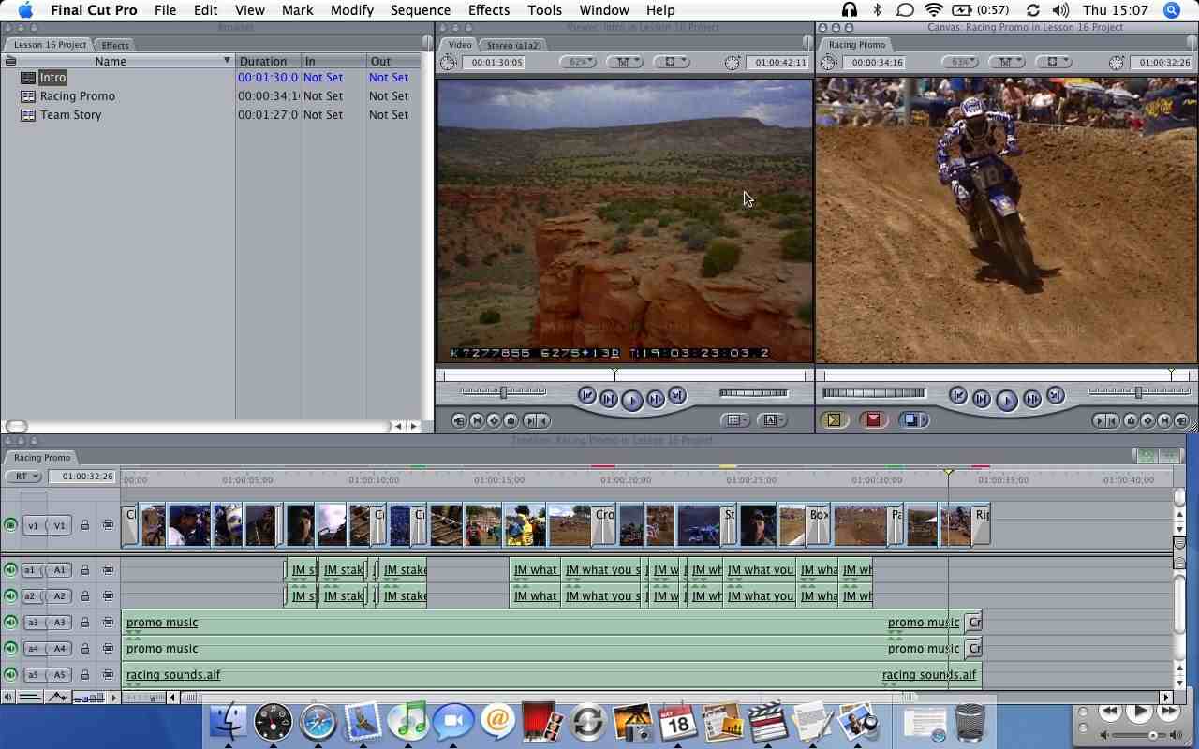Add a marker in the Viewer
Image resolution: width=1199 pixels, height=749 pixels.
(511, 420)
